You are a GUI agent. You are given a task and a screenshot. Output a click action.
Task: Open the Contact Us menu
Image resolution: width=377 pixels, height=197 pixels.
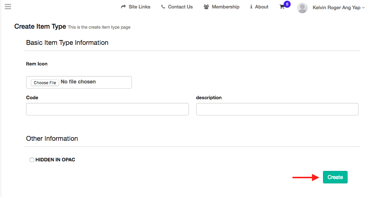pos(177,7)
